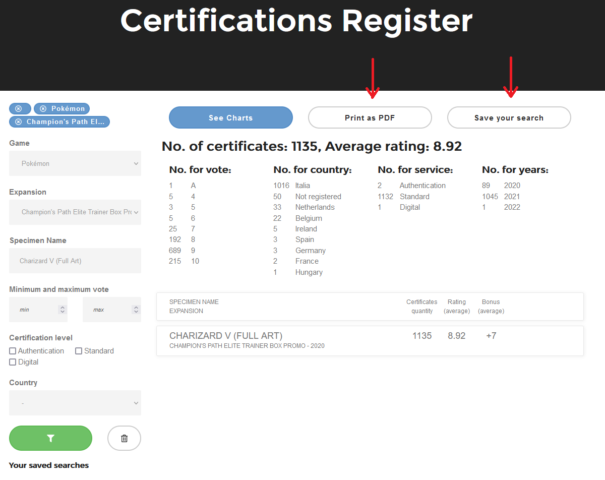
Task: Remove the empty filter tag chip
Action: (19, 108)
